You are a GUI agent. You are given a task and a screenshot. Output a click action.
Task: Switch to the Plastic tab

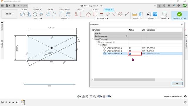81,10
